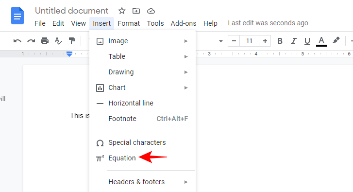Click the cloud document status icon
The width and height of the screenshot is (353, 192).
151,11
